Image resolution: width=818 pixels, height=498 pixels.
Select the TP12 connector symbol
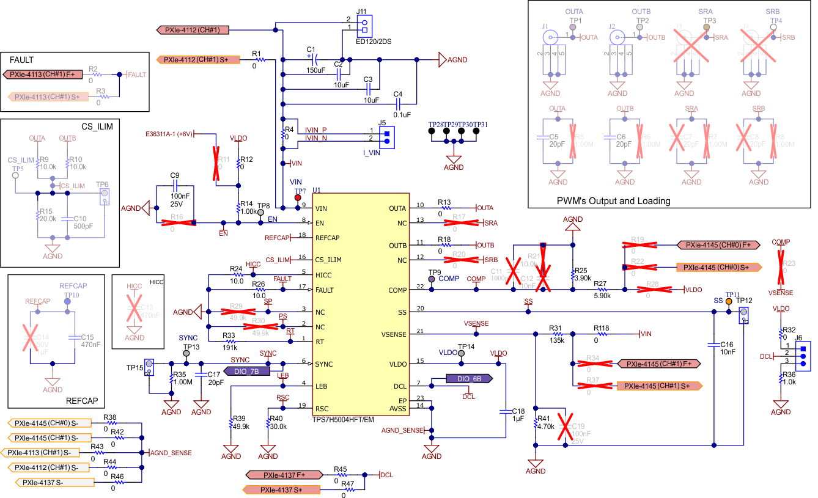744,314
